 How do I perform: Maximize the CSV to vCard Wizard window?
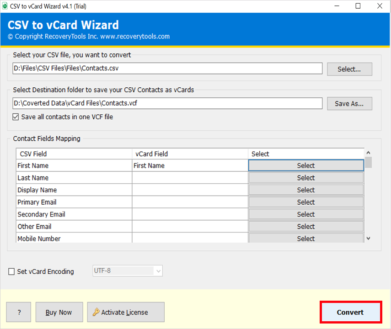coord(358,6)
